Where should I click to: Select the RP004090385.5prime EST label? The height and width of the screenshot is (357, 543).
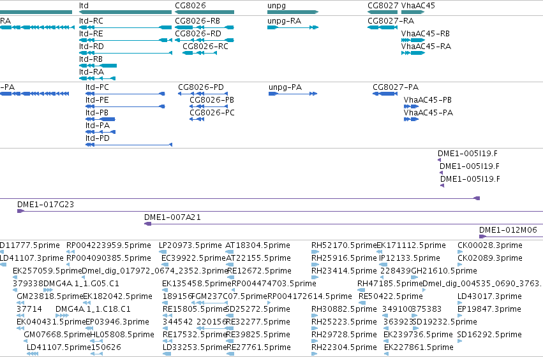point(108,258)
